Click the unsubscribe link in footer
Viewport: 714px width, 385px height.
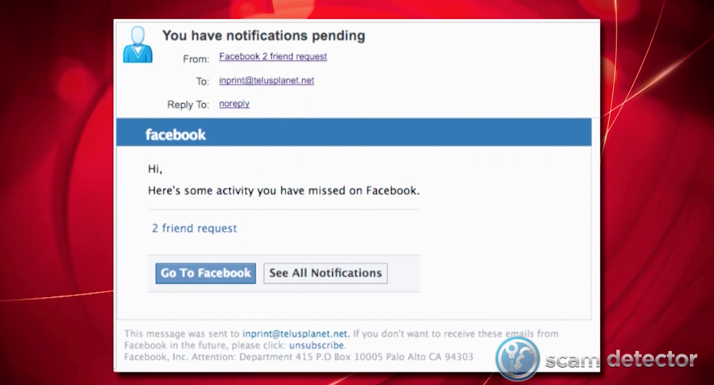pos(316,345)
